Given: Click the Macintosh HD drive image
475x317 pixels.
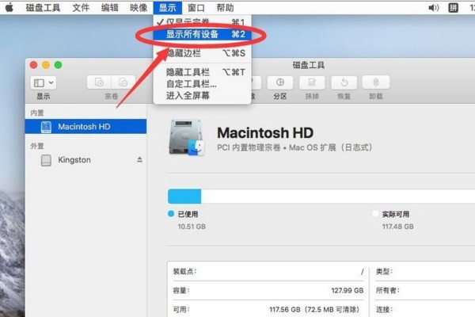Looking at the screenshot, I should point(186,138).
